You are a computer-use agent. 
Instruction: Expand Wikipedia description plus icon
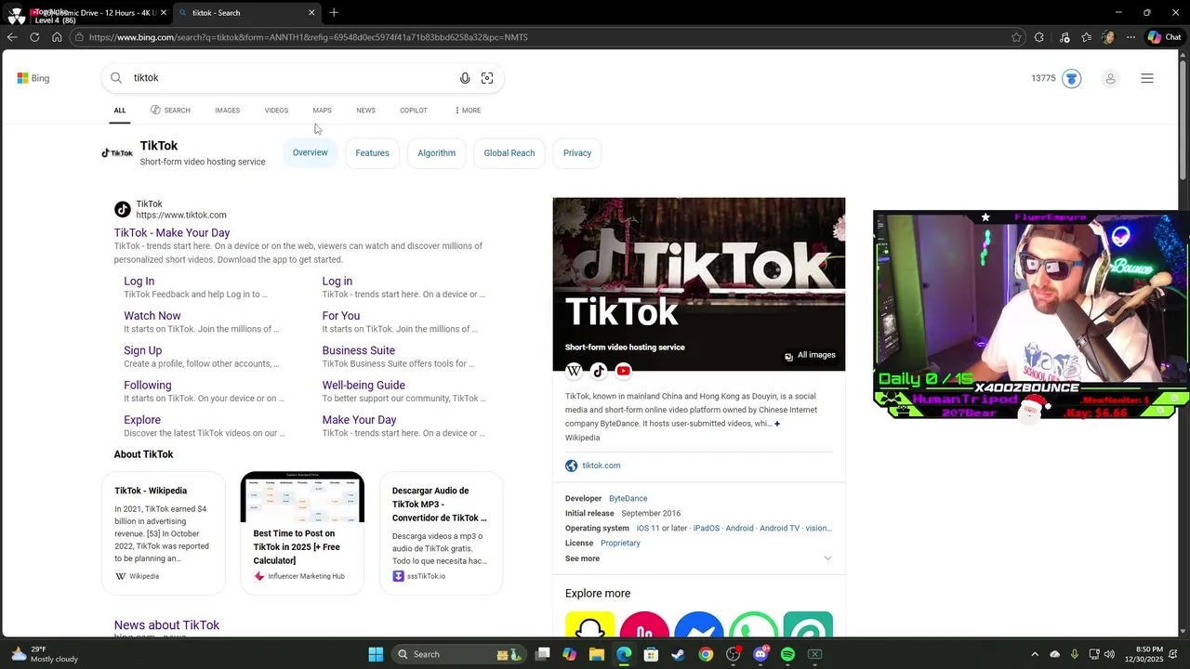[777, 424]
